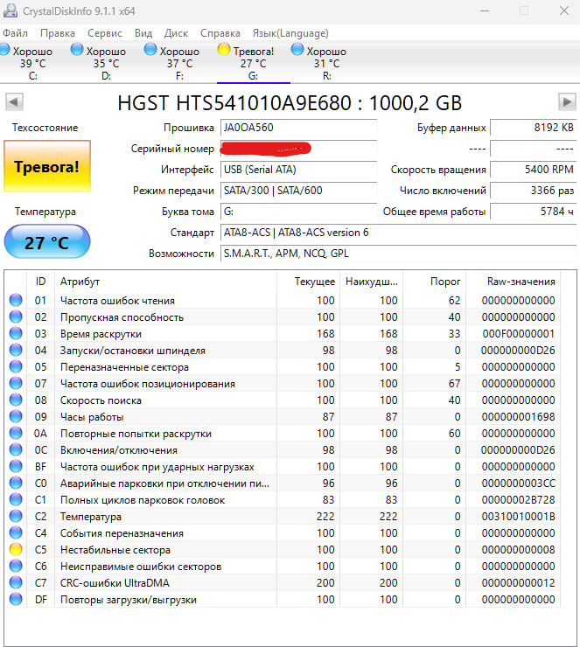Select the Повторы загрузки/выгрузки attribute row
This screenshot has width=580, height=647.
pyautogui.click(x=283, y=599)
